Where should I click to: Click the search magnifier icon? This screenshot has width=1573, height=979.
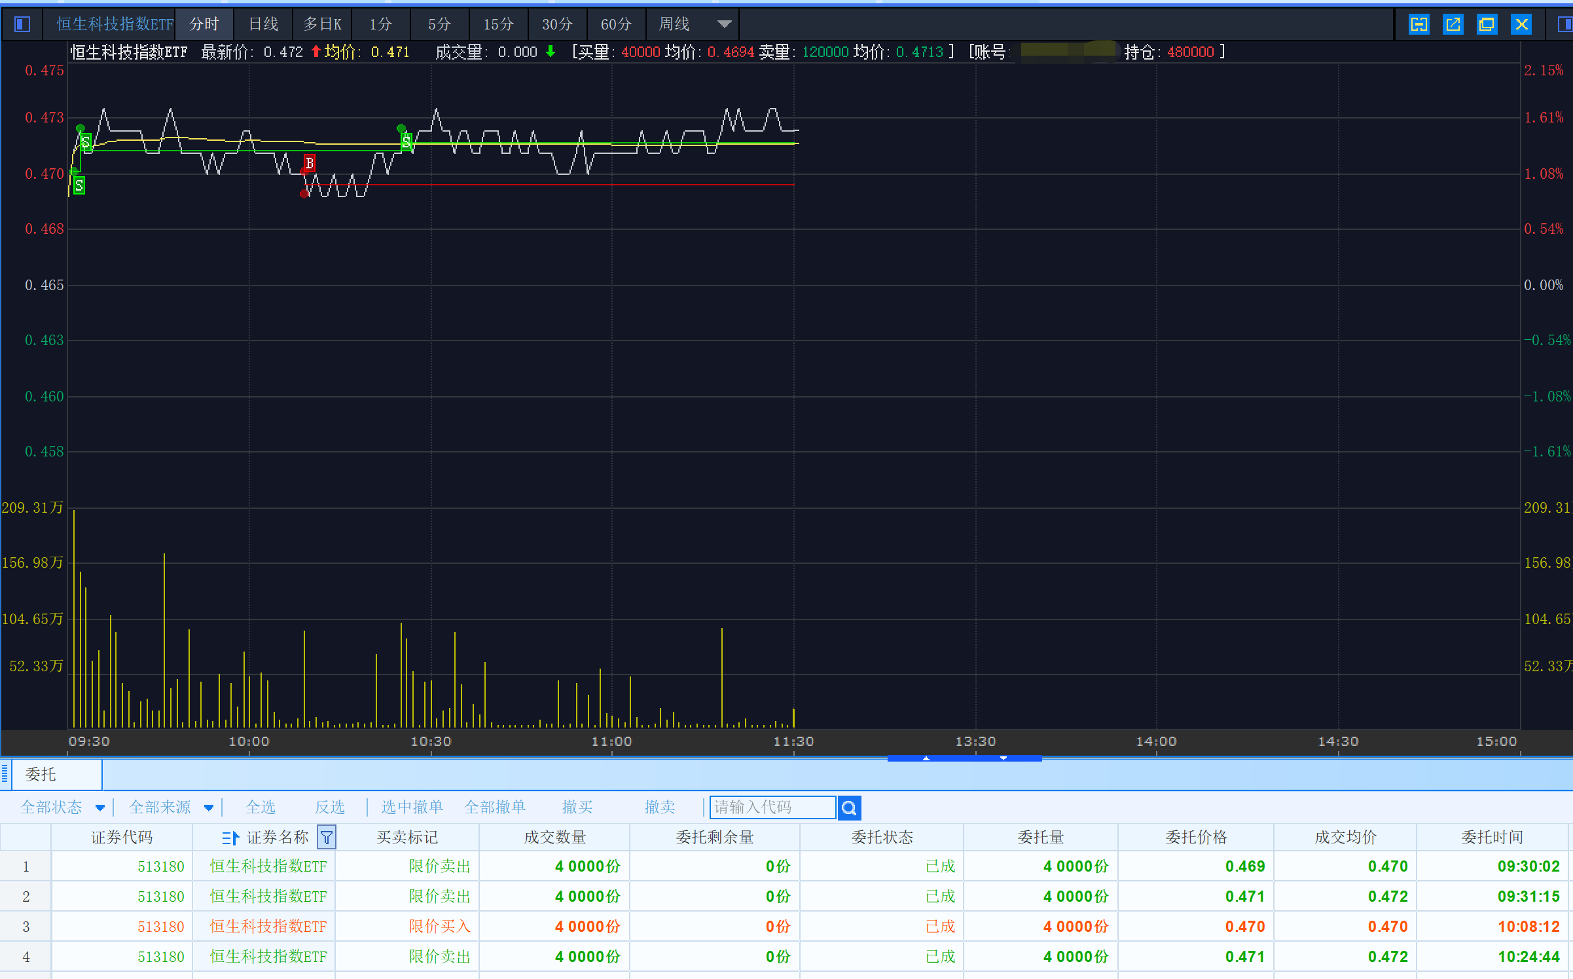(849, 807)
